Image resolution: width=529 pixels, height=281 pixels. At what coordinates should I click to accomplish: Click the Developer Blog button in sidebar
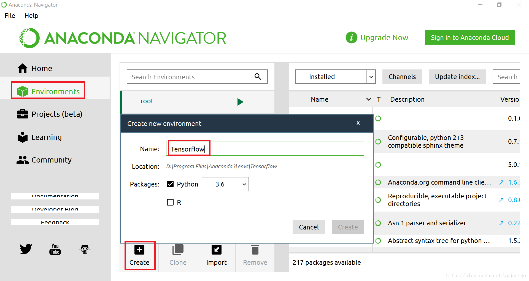[55, 209]
